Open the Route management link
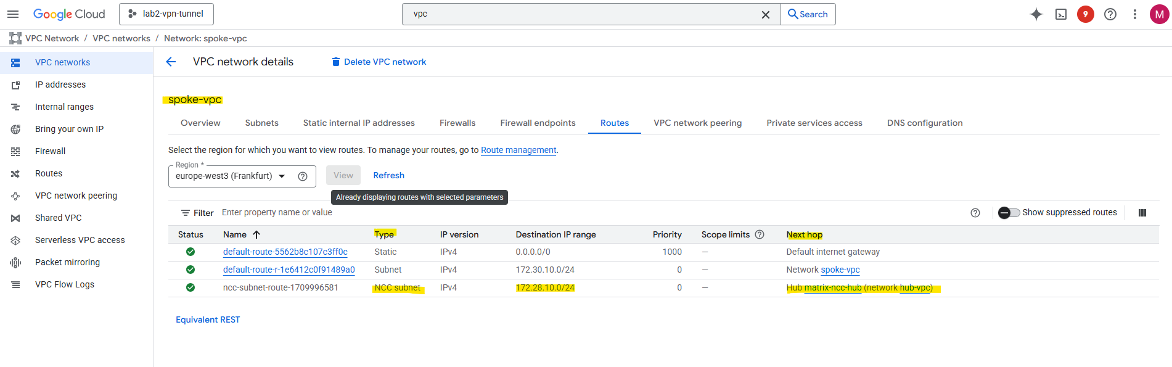Viewport: 1172px width, 367px height. click(518, 150)
